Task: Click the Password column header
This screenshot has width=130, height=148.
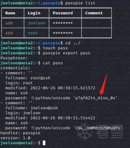Action: click(x=63, y=13)
